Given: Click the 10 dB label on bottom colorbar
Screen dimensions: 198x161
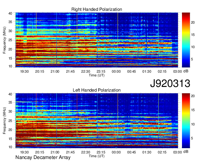Looking at the screenshot, I should pos(193,124).
